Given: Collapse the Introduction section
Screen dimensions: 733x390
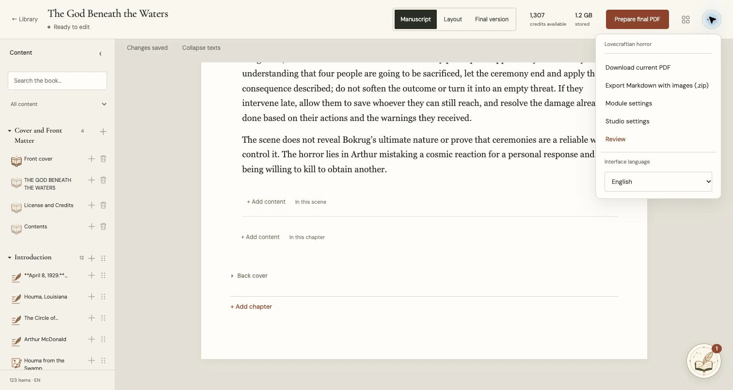Looking at the screenshot, I should (10, 257).
